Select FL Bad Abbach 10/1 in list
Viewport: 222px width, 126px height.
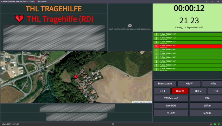[x=187, y=35]
